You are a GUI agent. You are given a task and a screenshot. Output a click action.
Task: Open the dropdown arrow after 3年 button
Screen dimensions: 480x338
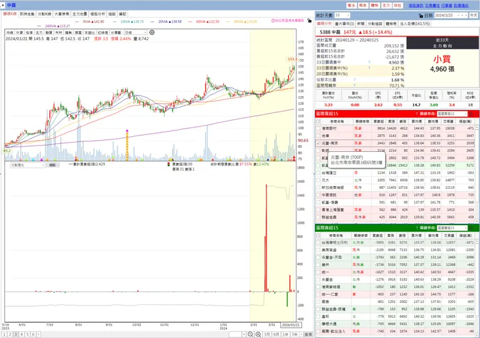[302, 335]
